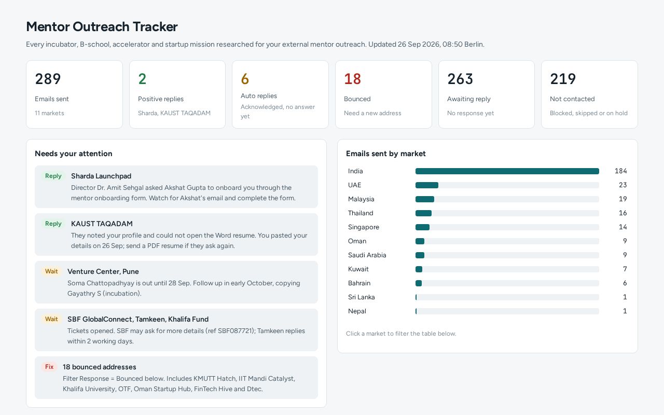Click the 'Click a market to filter' hint
The height and width of the screenshot is (415, 664).
[x=401, y=334]
